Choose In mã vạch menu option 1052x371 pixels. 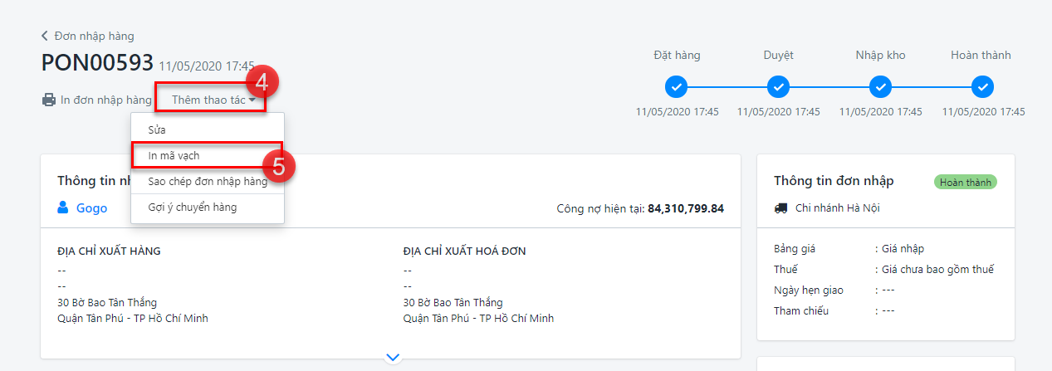[x=174, y=155]
